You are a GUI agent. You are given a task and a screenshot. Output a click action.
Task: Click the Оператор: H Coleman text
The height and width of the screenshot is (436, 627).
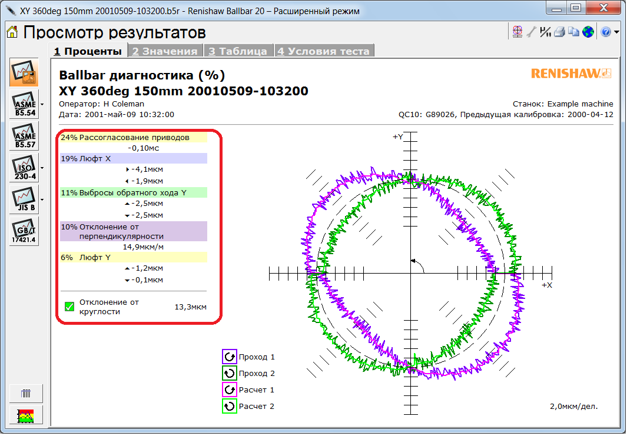tap(102, 104)
